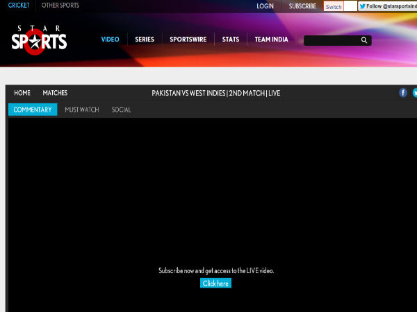Click the Switch button
Image resolution: width=417 pixels, height=312 pixels.
334,6
